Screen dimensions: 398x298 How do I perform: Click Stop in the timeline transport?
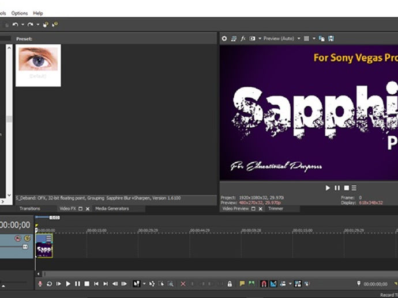pyautogui.click(x=87, y=284)
